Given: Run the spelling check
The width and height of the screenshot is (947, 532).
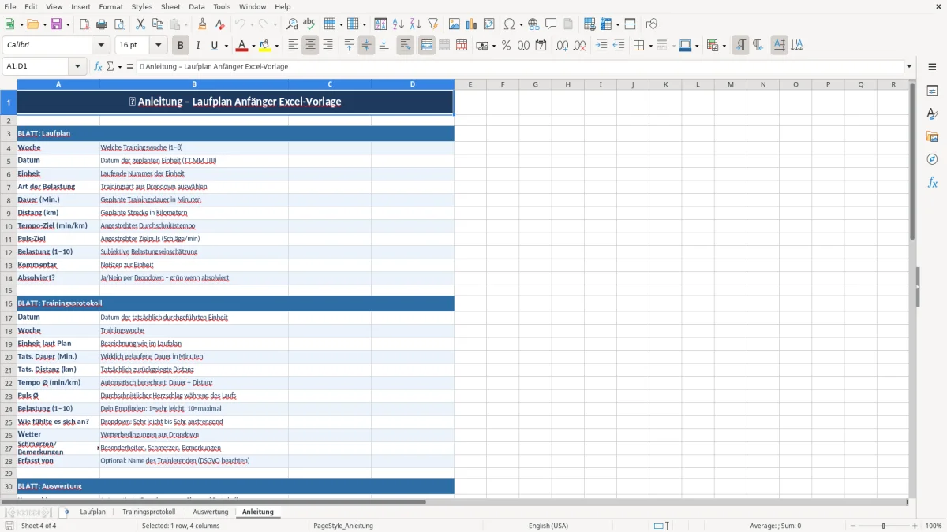Looking at the screenshot, I should [x=309, y=24].
